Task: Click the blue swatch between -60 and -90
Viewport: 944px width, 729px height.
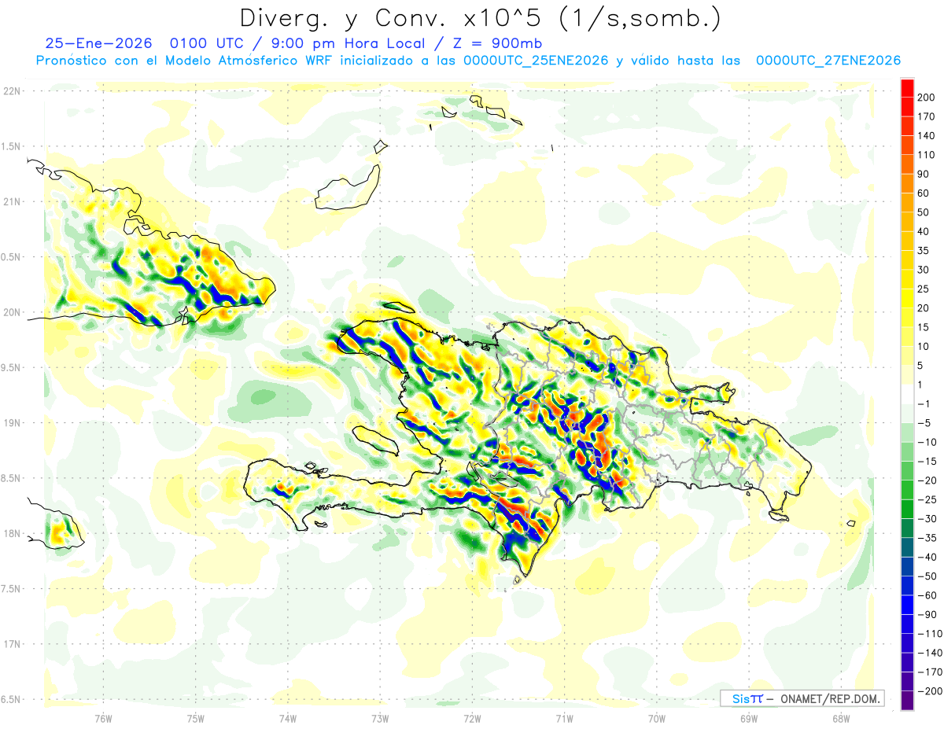Action: pyautogui.click(x=907, y=605)
